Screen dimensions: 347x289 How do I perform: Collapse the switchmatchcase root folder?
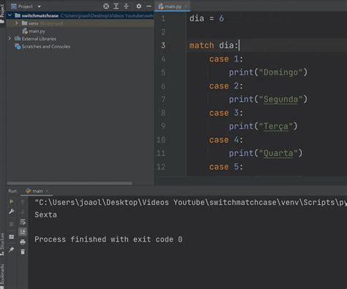coord(10,15)
